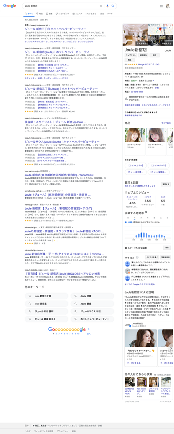The width and height of the screenshot is (174, 434).
Task: Select related search Joule 銀座
Action: point(92,304)
